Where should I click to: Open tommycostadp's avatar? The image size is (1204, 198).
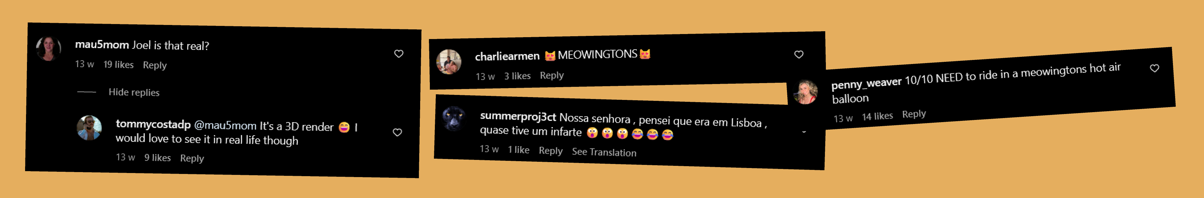89,128
